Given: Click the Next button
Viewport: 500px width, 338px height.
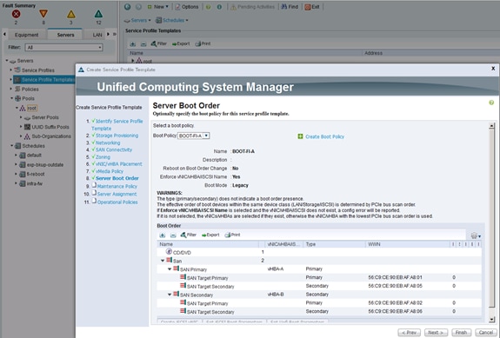Looking at the screenshot, I should tap(436, 333).
